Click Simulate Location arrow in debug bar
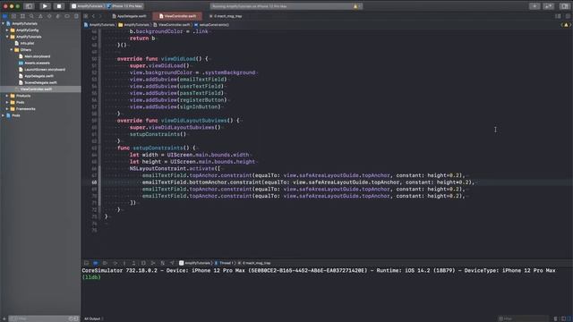This screenshot has height=322, width=573. (172, 263)
